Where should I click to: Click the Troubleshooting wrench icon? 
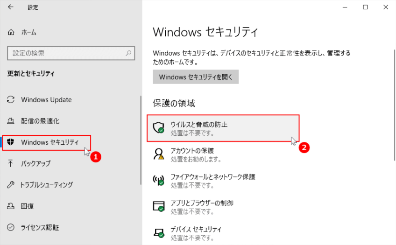(11, 185)
